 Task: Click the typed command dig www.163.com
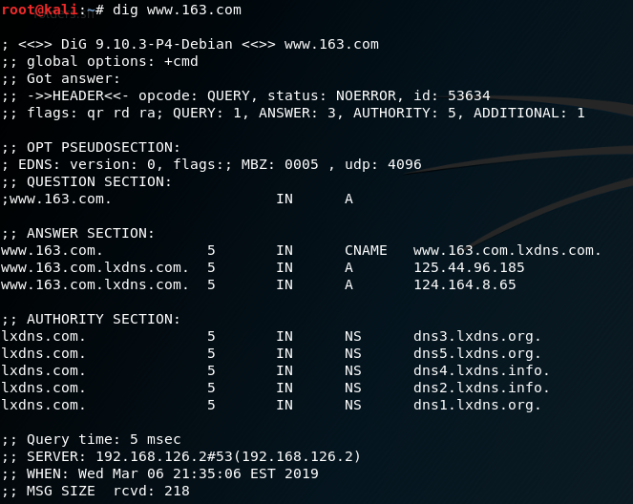[x=177, y=10]
